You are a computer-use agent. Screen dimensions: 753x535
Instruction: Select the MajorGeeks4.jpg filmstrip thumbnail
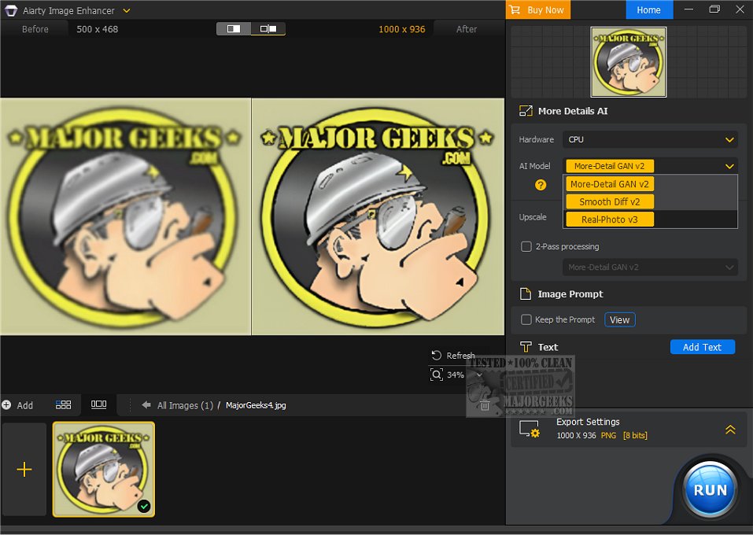(x=104, y=469)
